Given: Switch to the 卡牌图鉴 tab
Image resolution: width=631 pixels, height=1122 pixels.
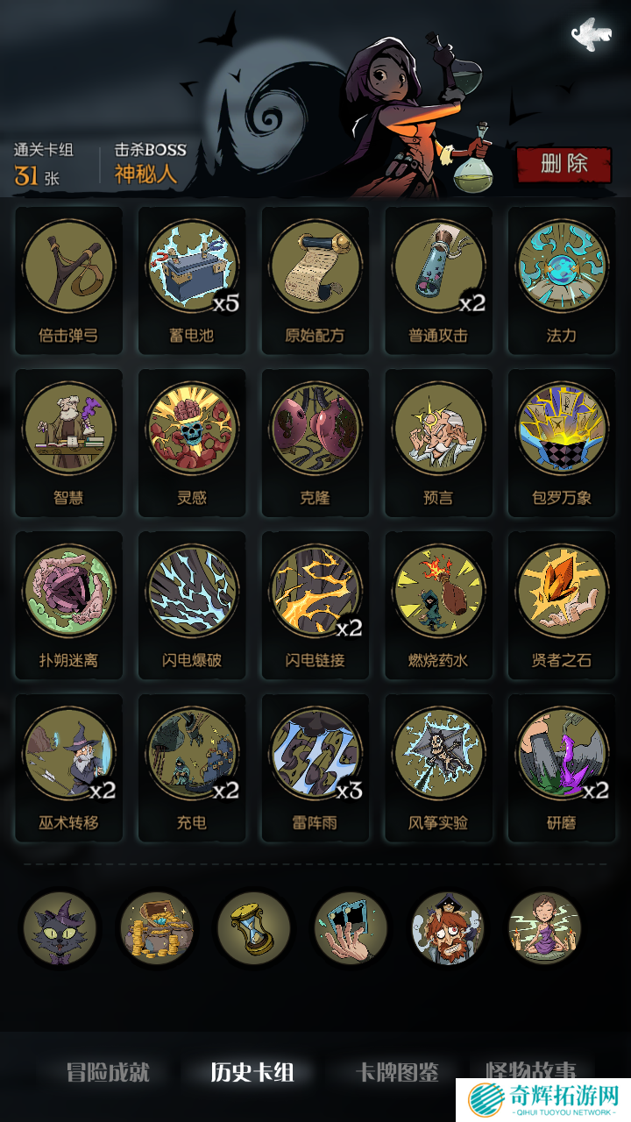Looking at the screenshot, I should click(397, 1072).
